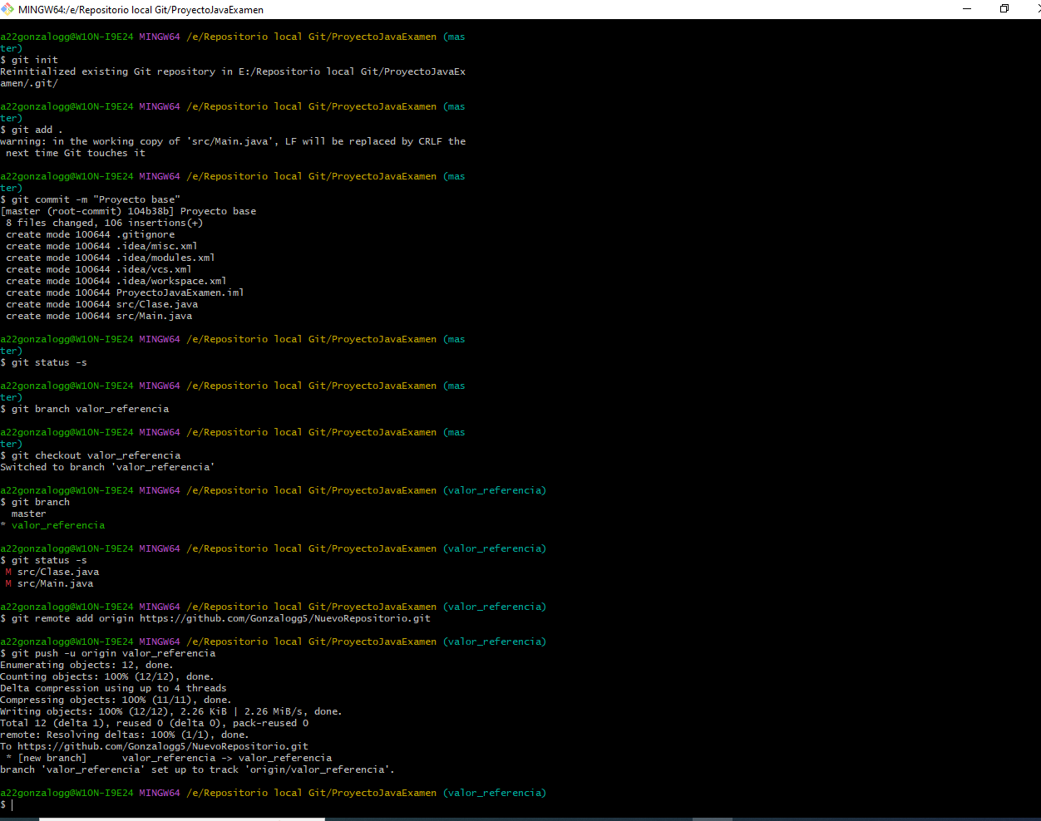Click the 'create mode 100644 src/Clase.java' line

[101, 304]
